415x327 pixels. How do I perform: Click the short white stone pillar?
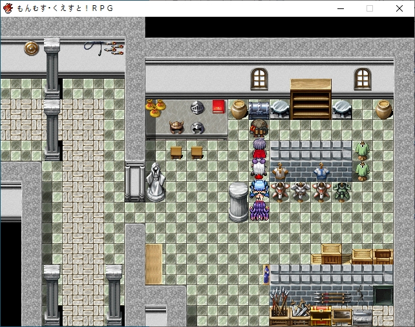point(239,202)
